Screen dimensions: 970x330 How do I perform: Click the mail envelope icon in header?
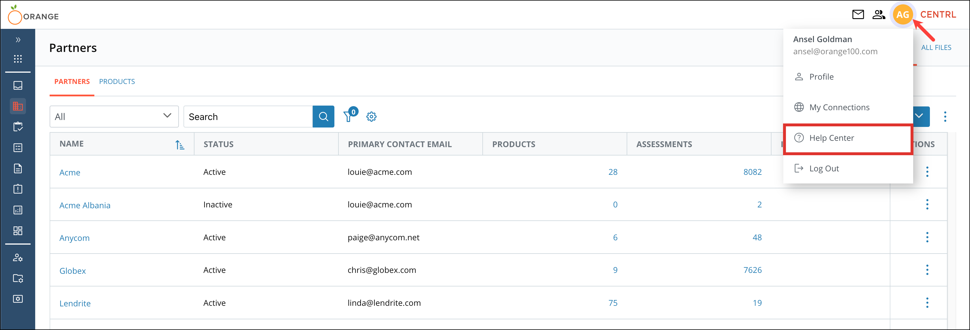(x=858, y=15)
